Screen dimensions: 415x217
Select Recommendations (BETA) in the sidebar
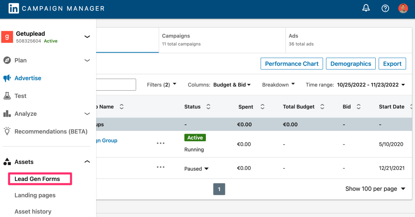point(51,131)
